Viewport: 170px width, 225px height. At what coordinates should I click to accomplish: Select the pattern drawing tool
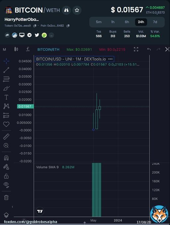[x=6, y=106]
